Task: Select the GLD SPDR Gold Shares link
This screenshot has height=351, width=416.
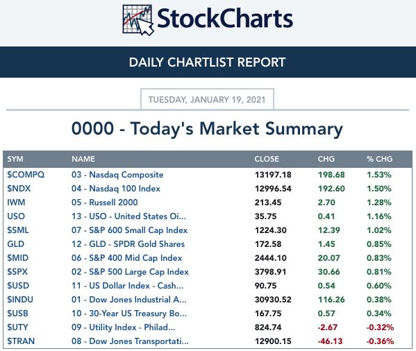Action: [x=128, y=244]
